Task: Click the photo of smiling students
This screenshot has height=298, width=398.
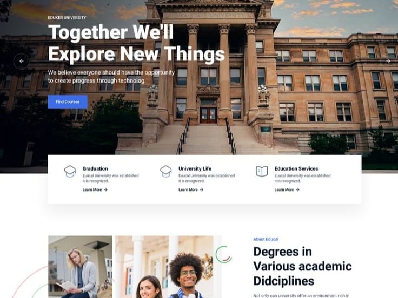Action: (168, 267)
